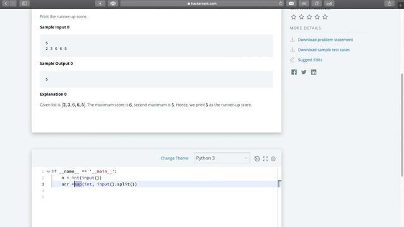Click the download icon beside problem statement

292,40
